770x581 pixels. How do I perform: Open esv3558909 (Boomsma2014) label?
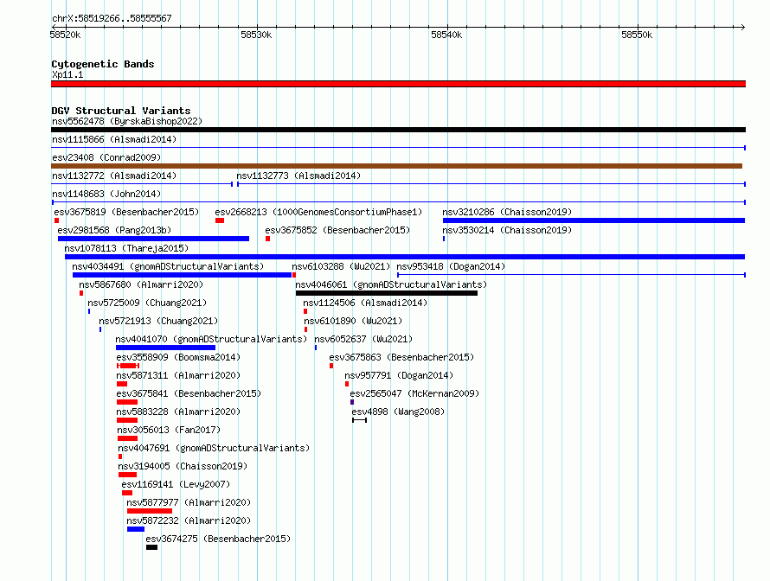(178, 357)
